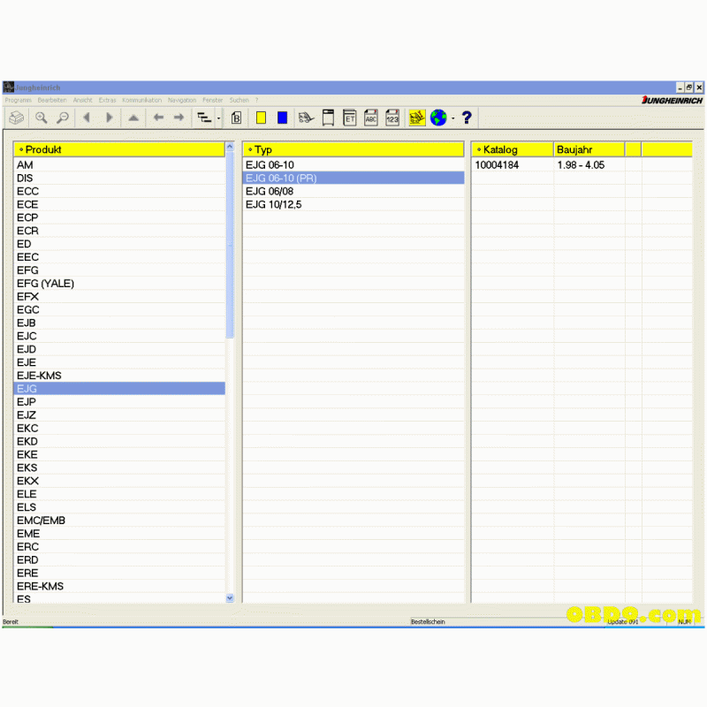Open the Ansicht menu
707x707 pixels.
tap(82, 100)
